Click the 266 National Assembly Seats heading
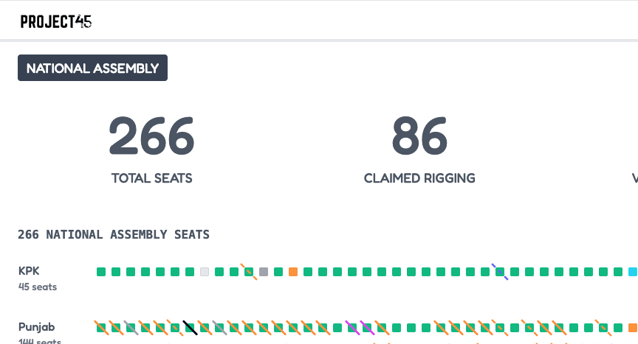This screenshot has width=638, height=344. 114,234
